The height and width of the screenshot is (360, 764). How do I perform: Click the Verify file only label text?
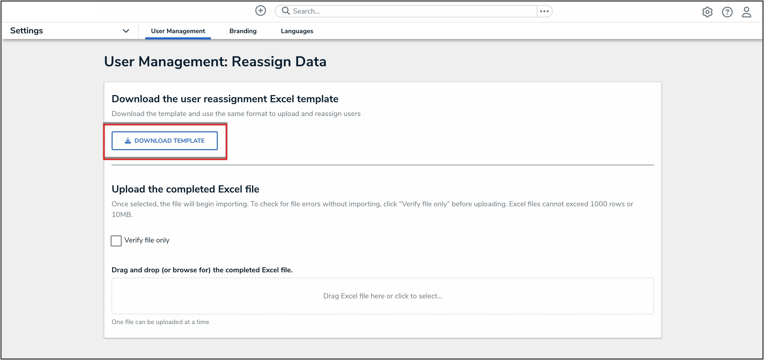(x=147, y=240)
